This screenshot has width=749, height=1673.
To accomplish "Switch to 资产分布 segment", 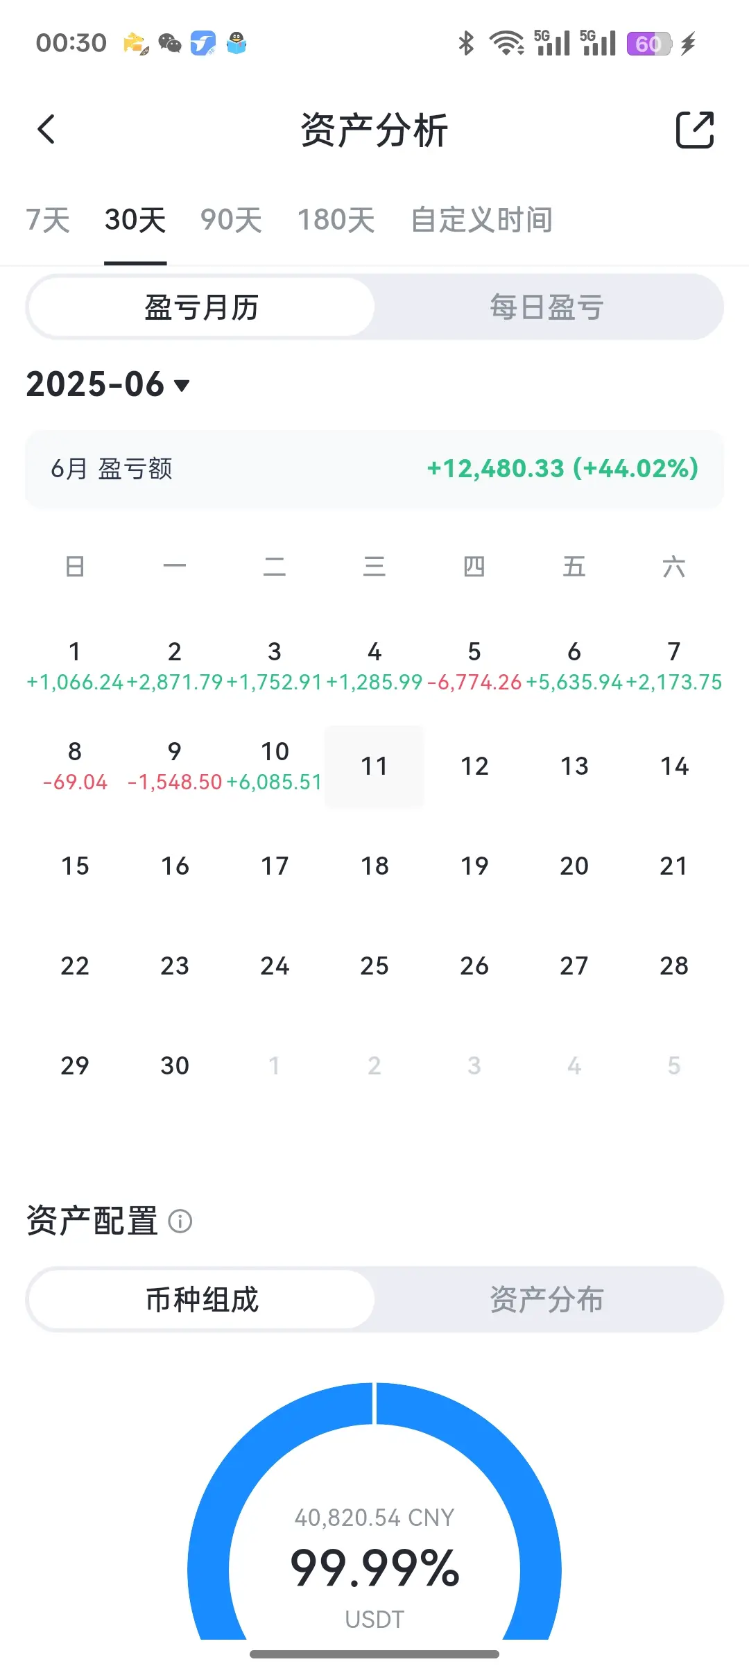I will [547, 1299].
